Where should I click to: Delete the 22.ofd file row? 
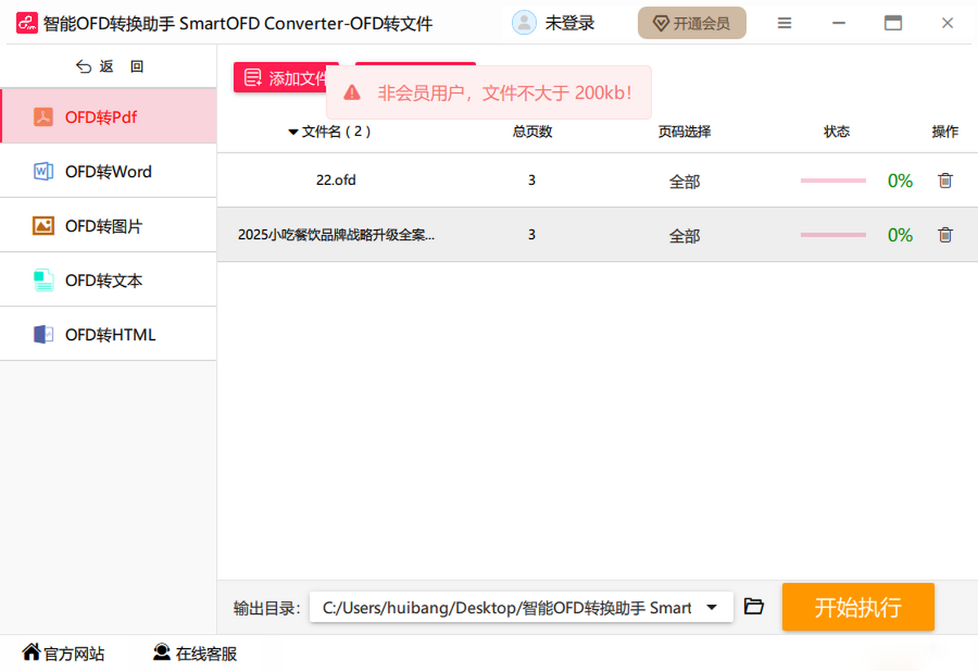pos(945,181)
